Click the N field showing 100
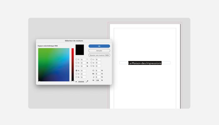 tap(98, 80)
